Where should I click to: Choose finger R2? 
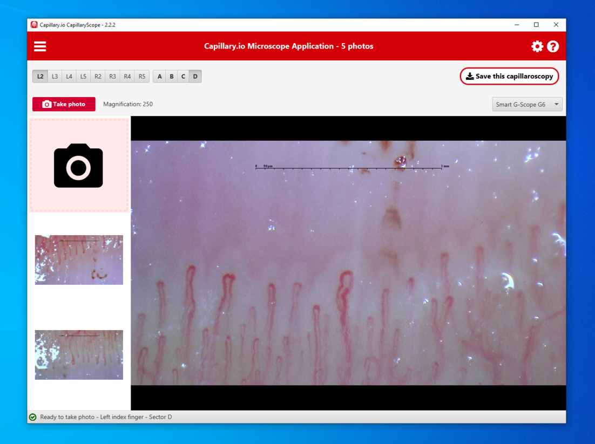click(98, 77)
